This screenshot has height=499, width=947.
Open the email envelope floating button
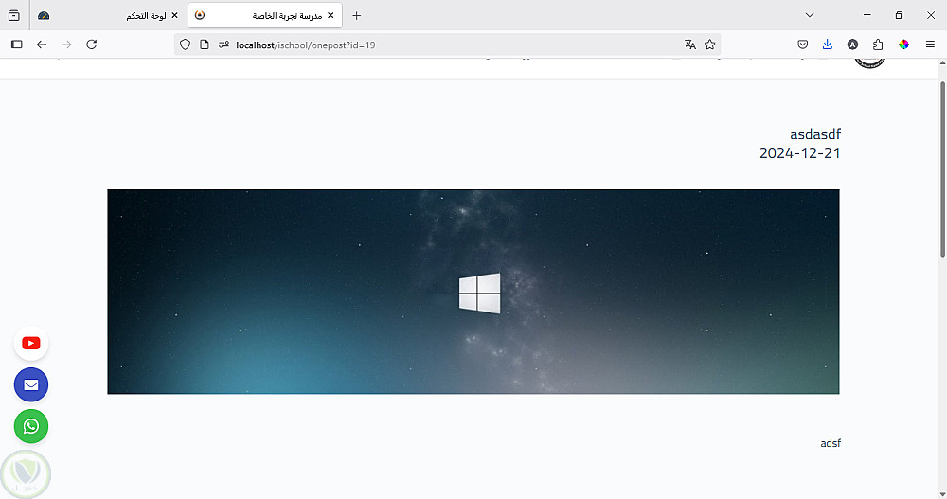click(31, 384)
